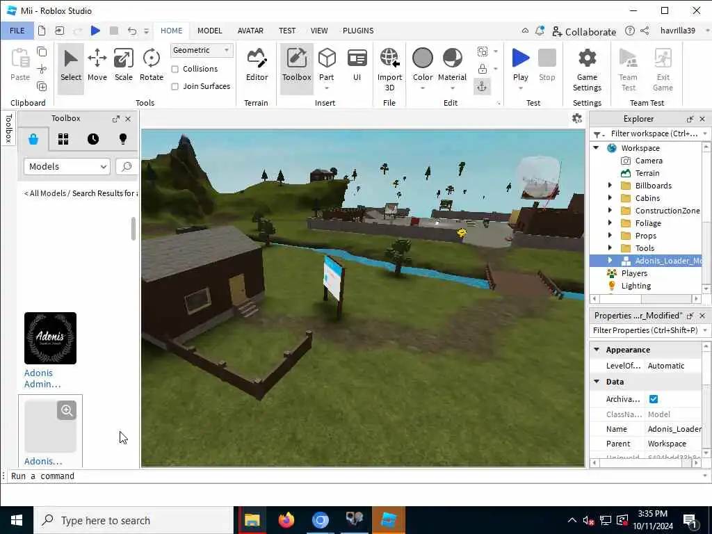This screenshot has height=534, width=712.
Task: Open the Terrain Editor
Action: pyautogui.click(x=257, y=66)
